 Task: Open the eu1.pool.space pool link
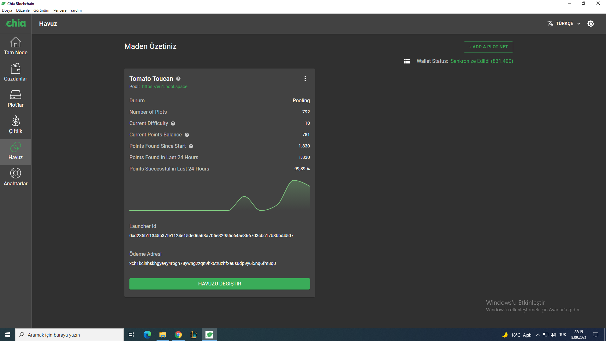[164, 87]
